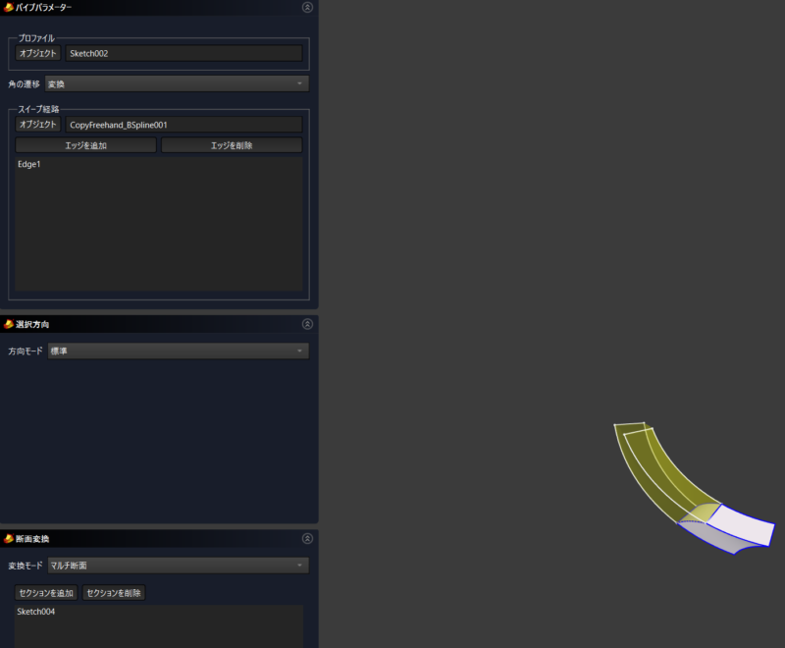Screen dimensions: 785x648
Task: Click the パイプパラメーター panel title
Action: (x=43, y=8)
